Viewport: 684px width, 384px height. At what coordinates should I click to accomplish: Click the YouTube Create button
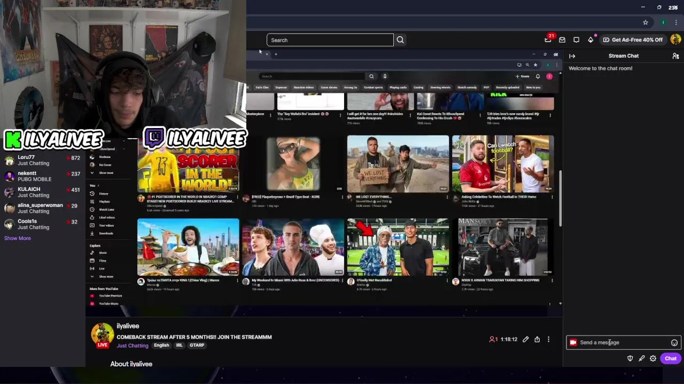pyautogui.click(x=523, y=76)
